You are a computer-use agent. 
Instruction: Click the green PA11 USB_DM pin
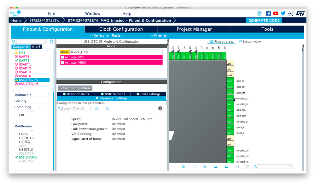230,93
